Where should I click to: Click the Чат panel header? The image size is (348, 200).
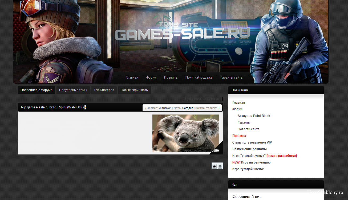276,184
